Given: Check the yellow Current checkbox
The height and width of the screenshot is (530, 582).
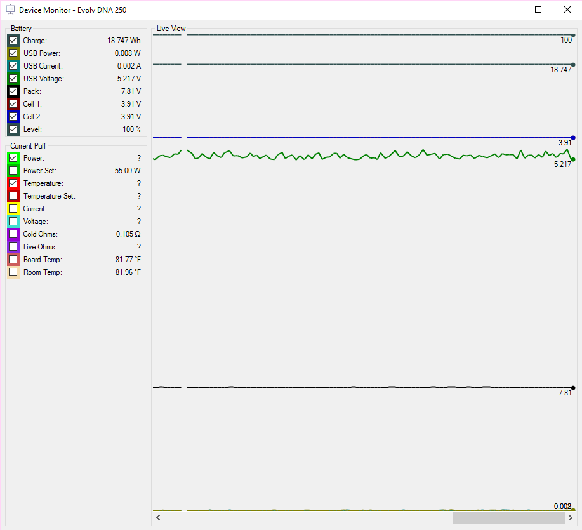Looking at the screenshot, I should (x=13, y=209).
